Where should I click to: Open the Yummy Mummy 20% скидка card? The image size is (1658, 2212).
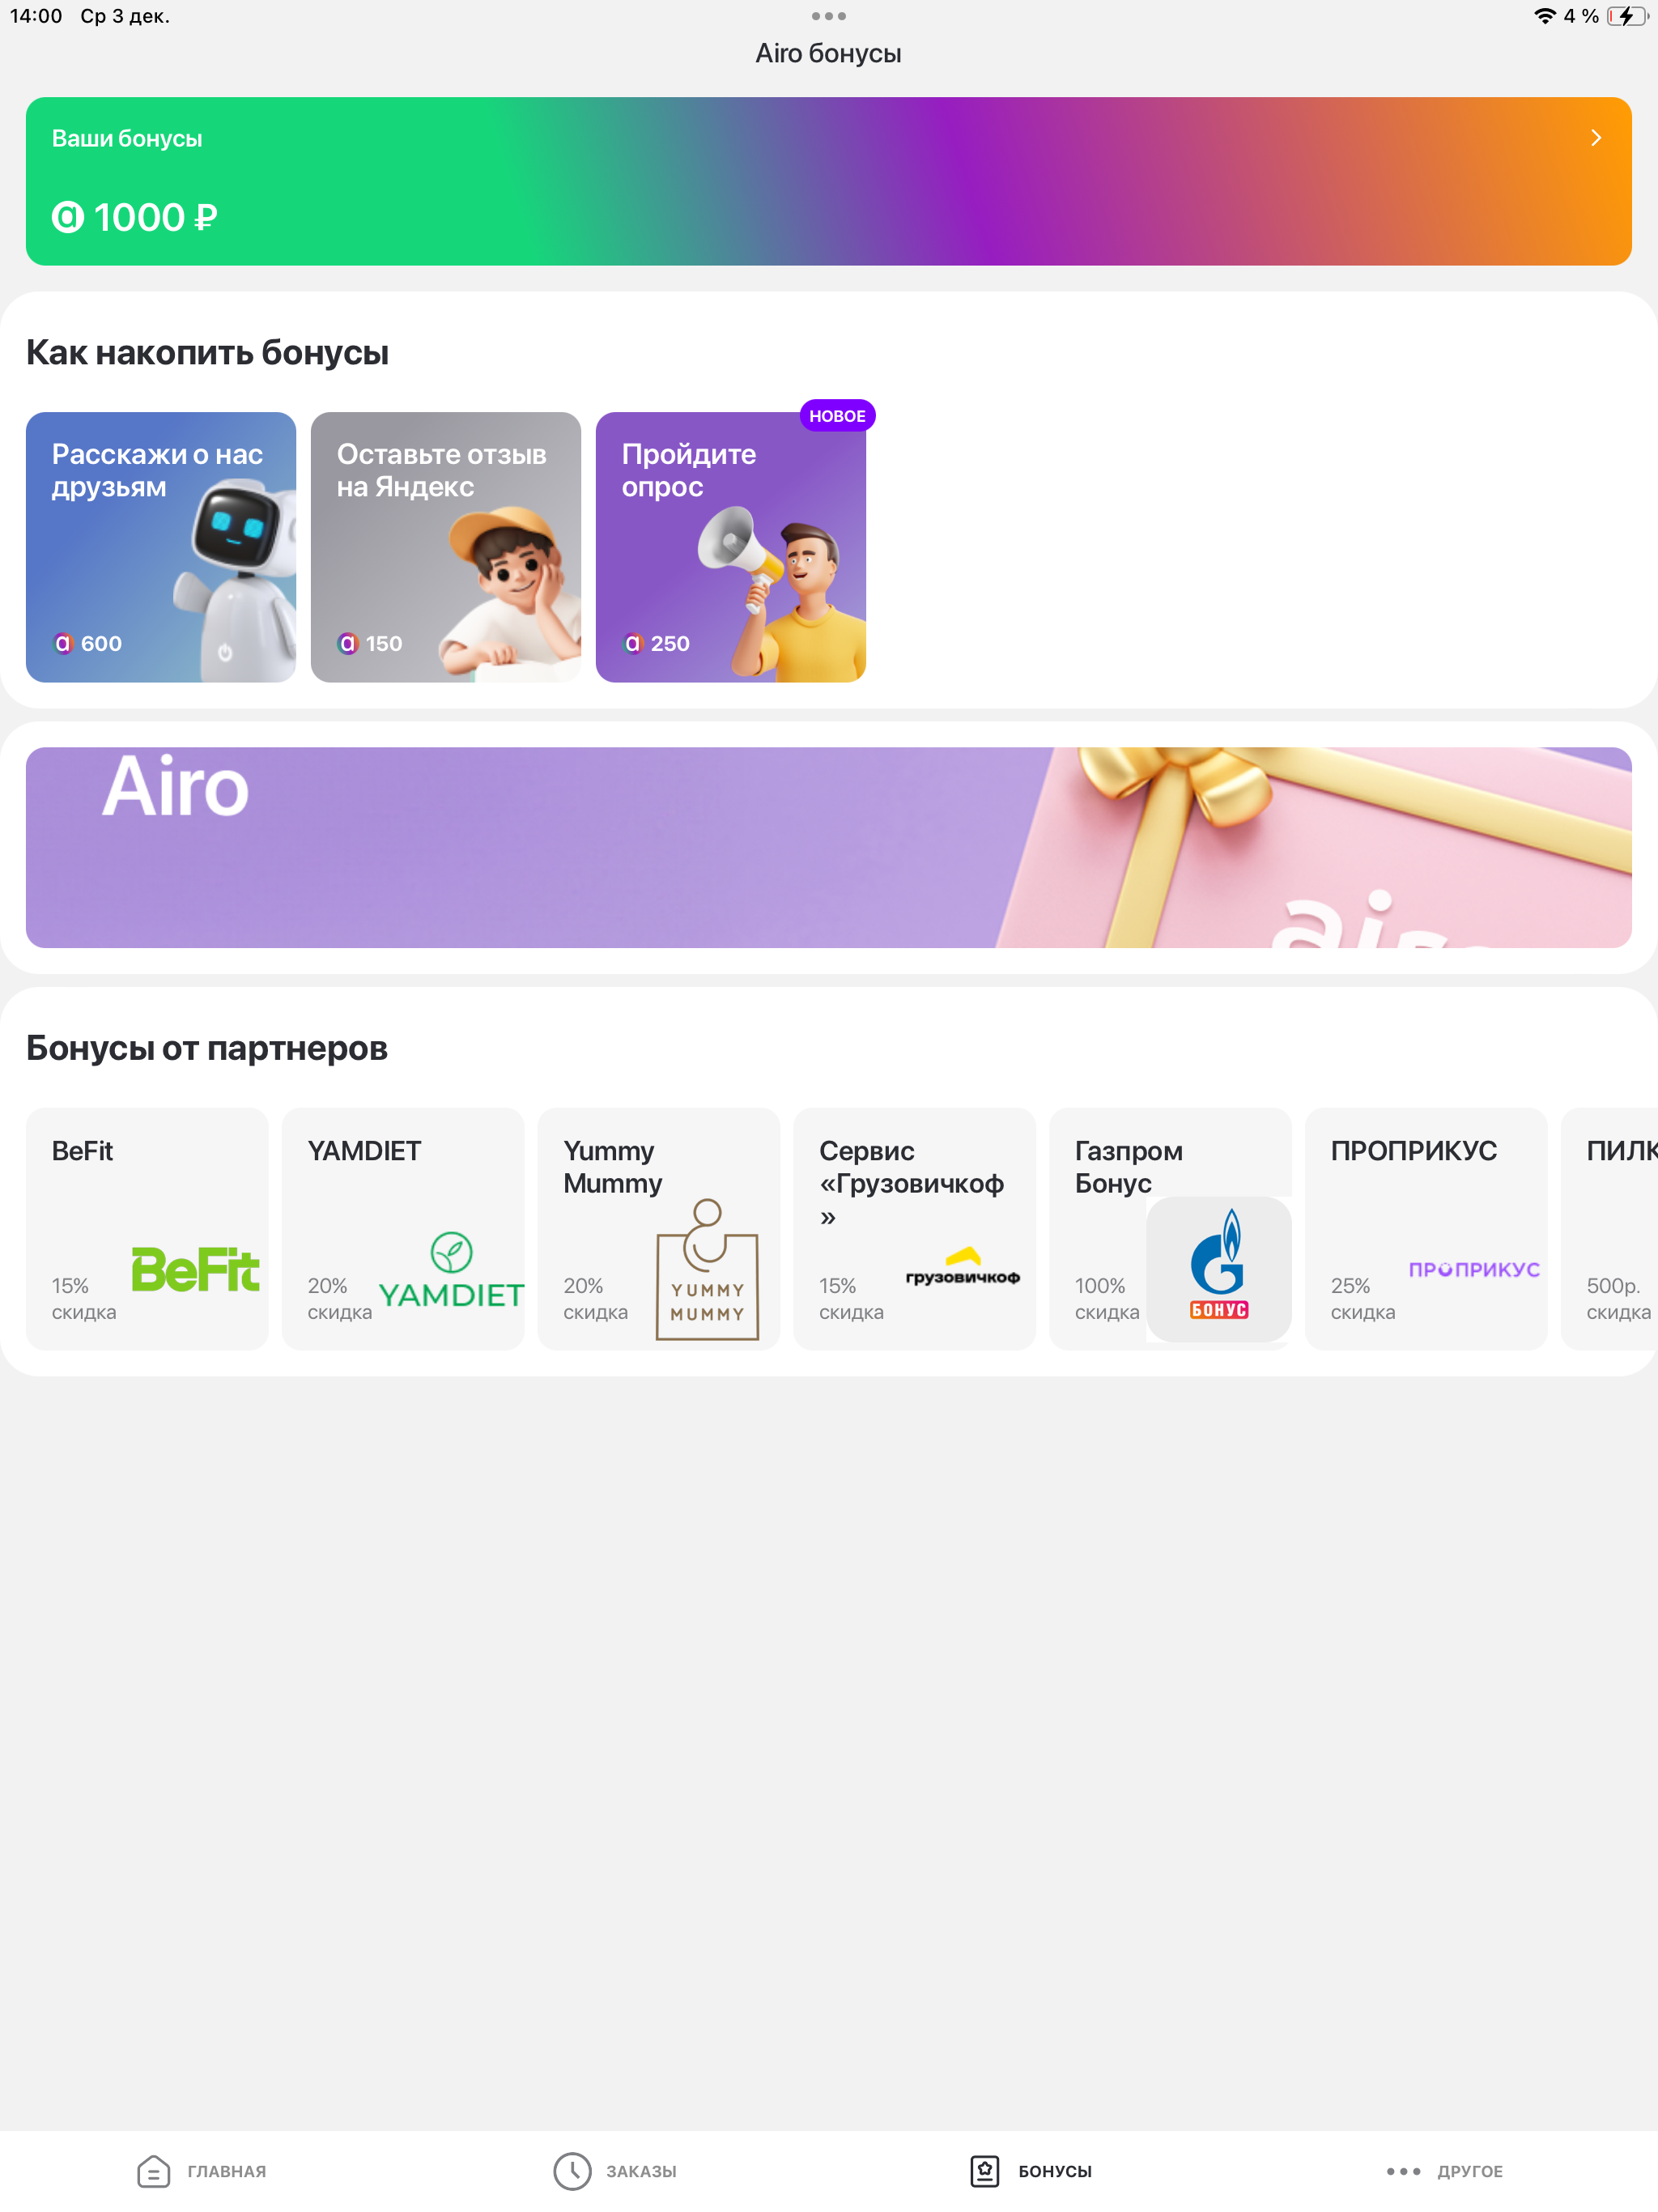659,1228
